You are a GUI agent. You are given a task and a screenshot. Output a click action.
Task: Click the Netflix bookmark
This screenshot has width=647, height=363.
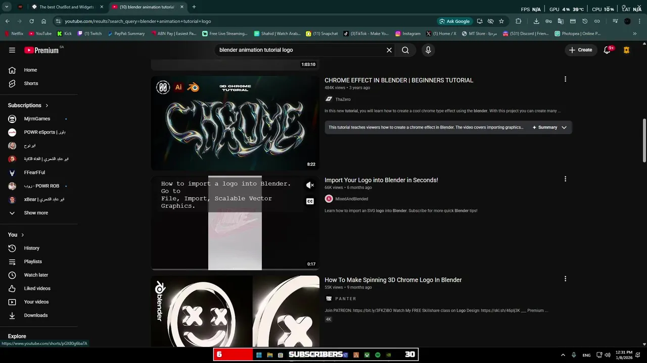[x=14, y=34]
